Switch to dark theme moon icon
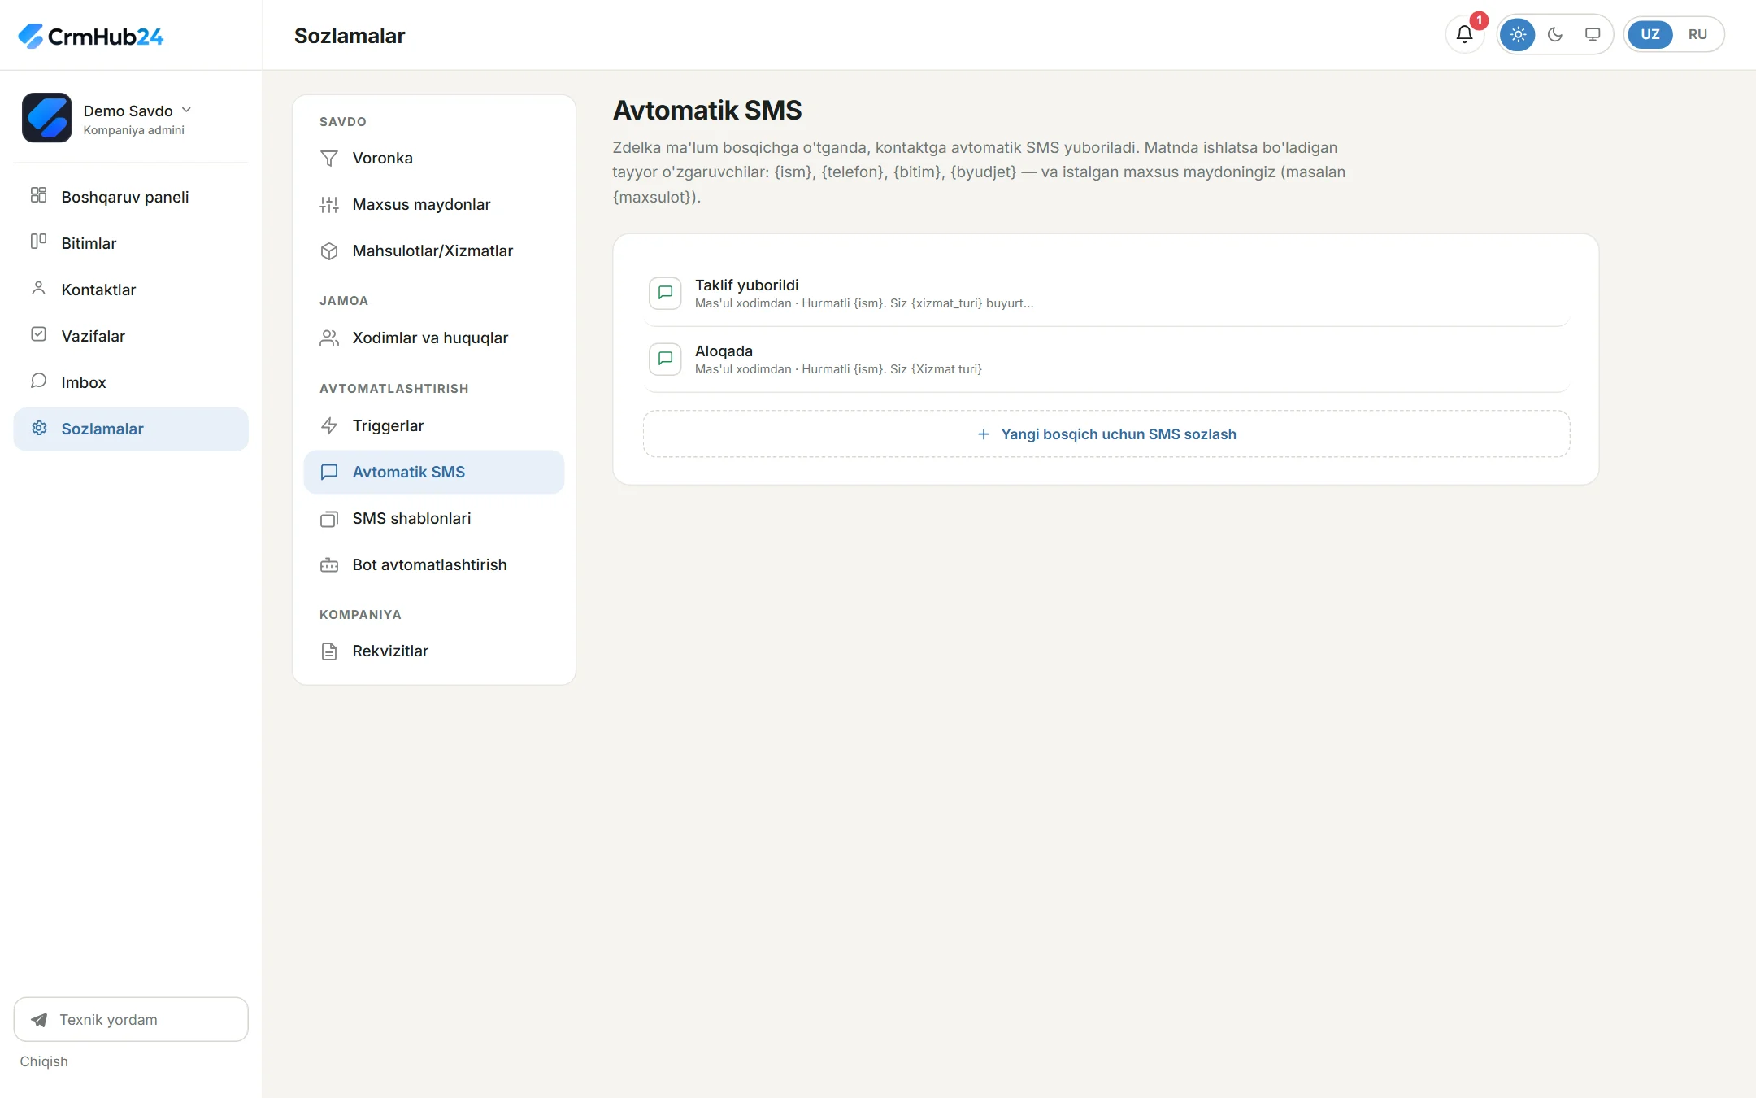The image size is (1756, 1098). coord(1554,34)
